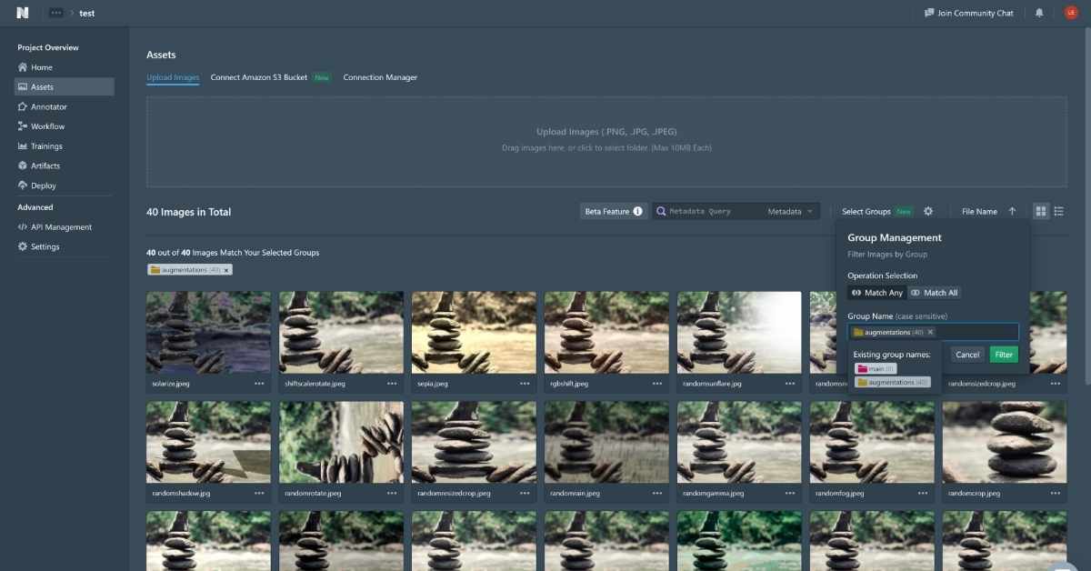Open notifications bell

(1039, 13)
